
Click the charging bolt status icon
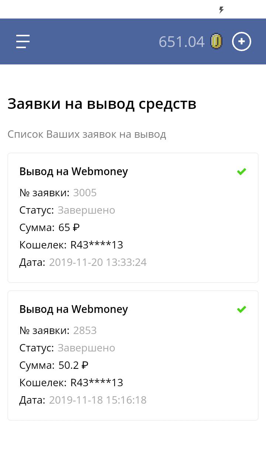pyautogui.click(x=221, y=10)
